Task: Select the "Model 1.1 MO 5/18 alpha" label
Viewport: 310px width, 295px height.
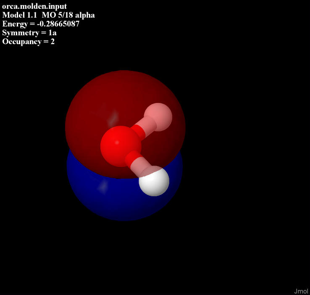Action: pyautogui.click(x=48, y=15)
